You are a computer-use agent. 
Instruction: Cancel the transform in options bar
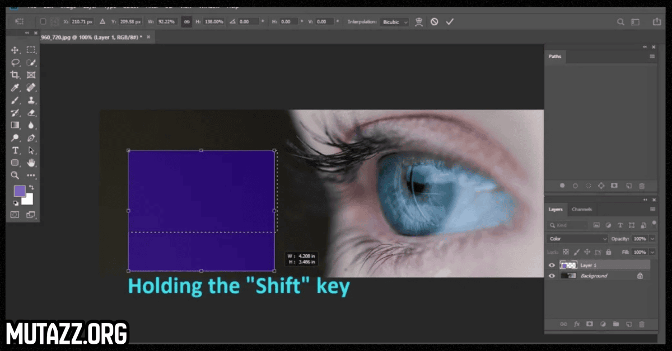(x=434, y=22)
